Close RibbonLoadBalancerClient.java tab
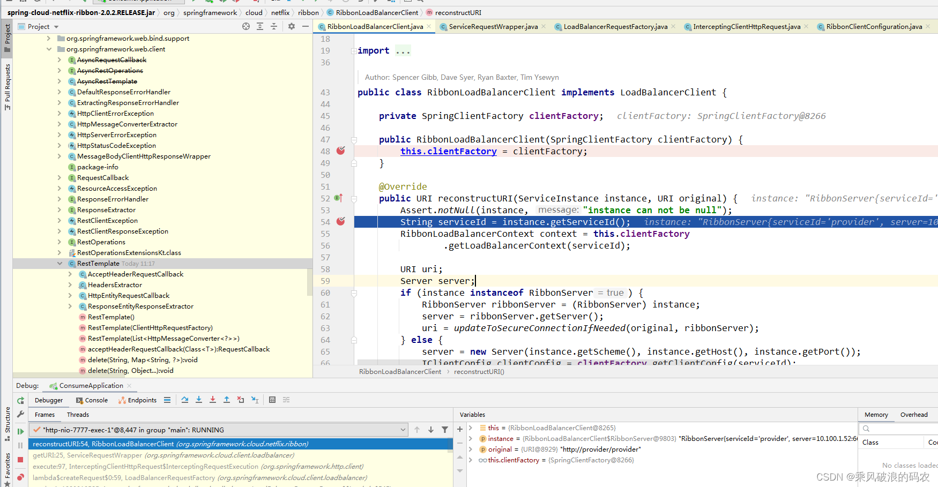938x487 pixels. coord(429,26)
